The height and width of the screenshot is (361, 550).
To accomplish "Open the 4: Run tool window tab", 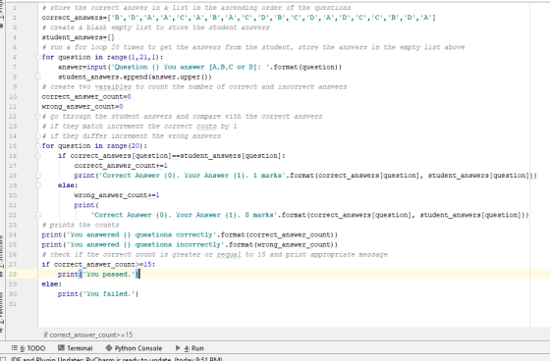I will tap(190, 348).
